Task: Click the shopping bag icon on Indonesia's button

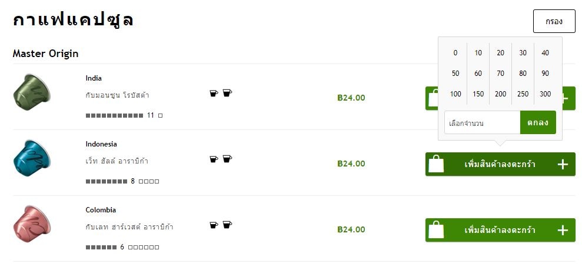Action: click(x=436, y=164)
